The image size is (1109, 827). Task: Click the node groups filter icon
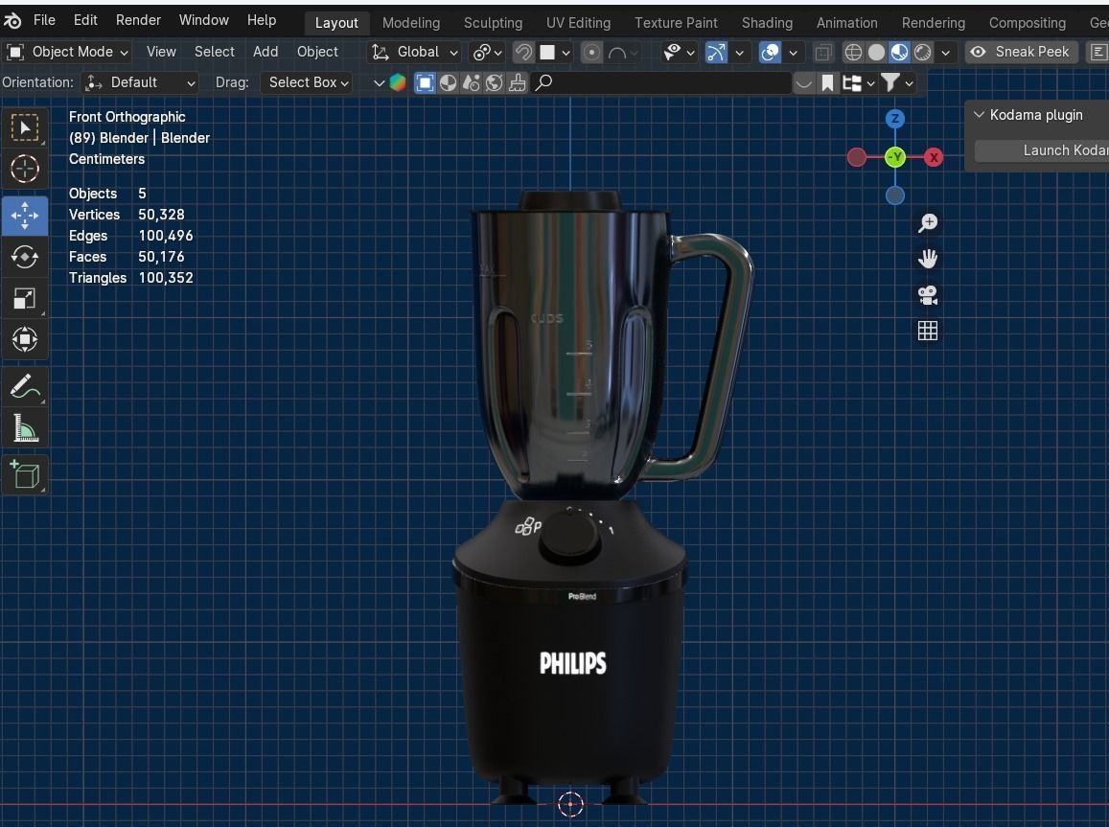(471, 82)
